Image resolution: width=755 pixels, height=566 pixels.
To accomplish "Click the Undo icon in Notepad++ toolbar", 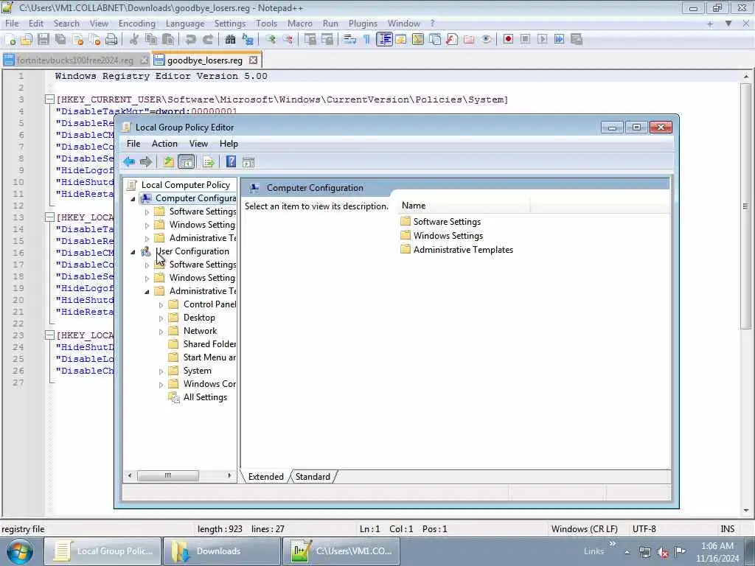I will click(x=191, y=40).
